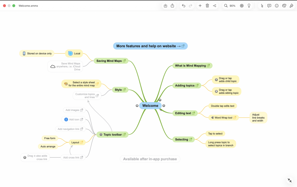Insert a sticker via the smiley icon

click(277, 6)
